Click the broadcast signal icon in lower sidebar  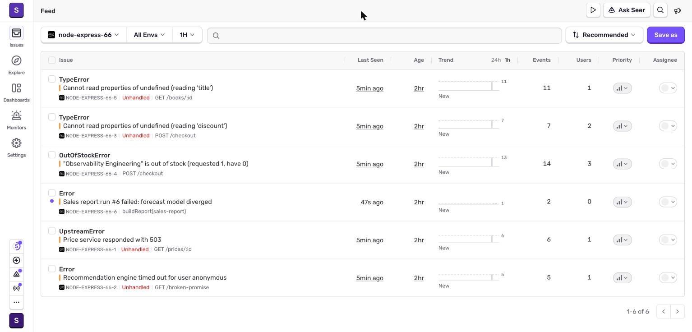[16, 288]
